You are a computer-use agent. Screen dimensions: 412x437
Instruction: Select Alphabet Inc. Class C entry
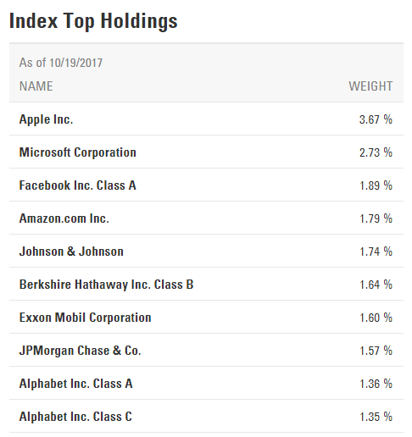coord(75,417)
